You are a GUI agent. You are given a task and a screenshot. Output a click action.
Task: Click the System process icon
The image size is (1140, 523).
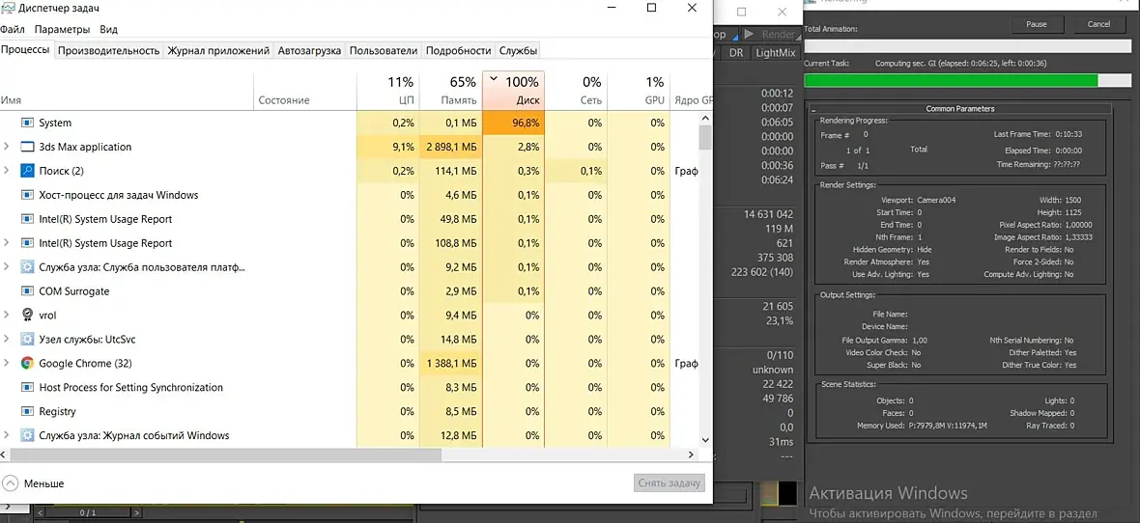coord(28,123)
